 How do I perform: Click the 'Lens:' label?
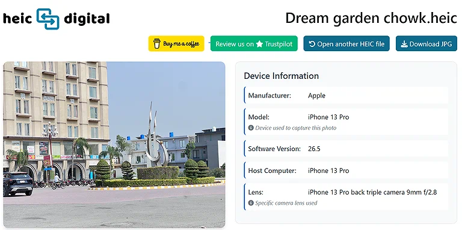click(256, 192)
